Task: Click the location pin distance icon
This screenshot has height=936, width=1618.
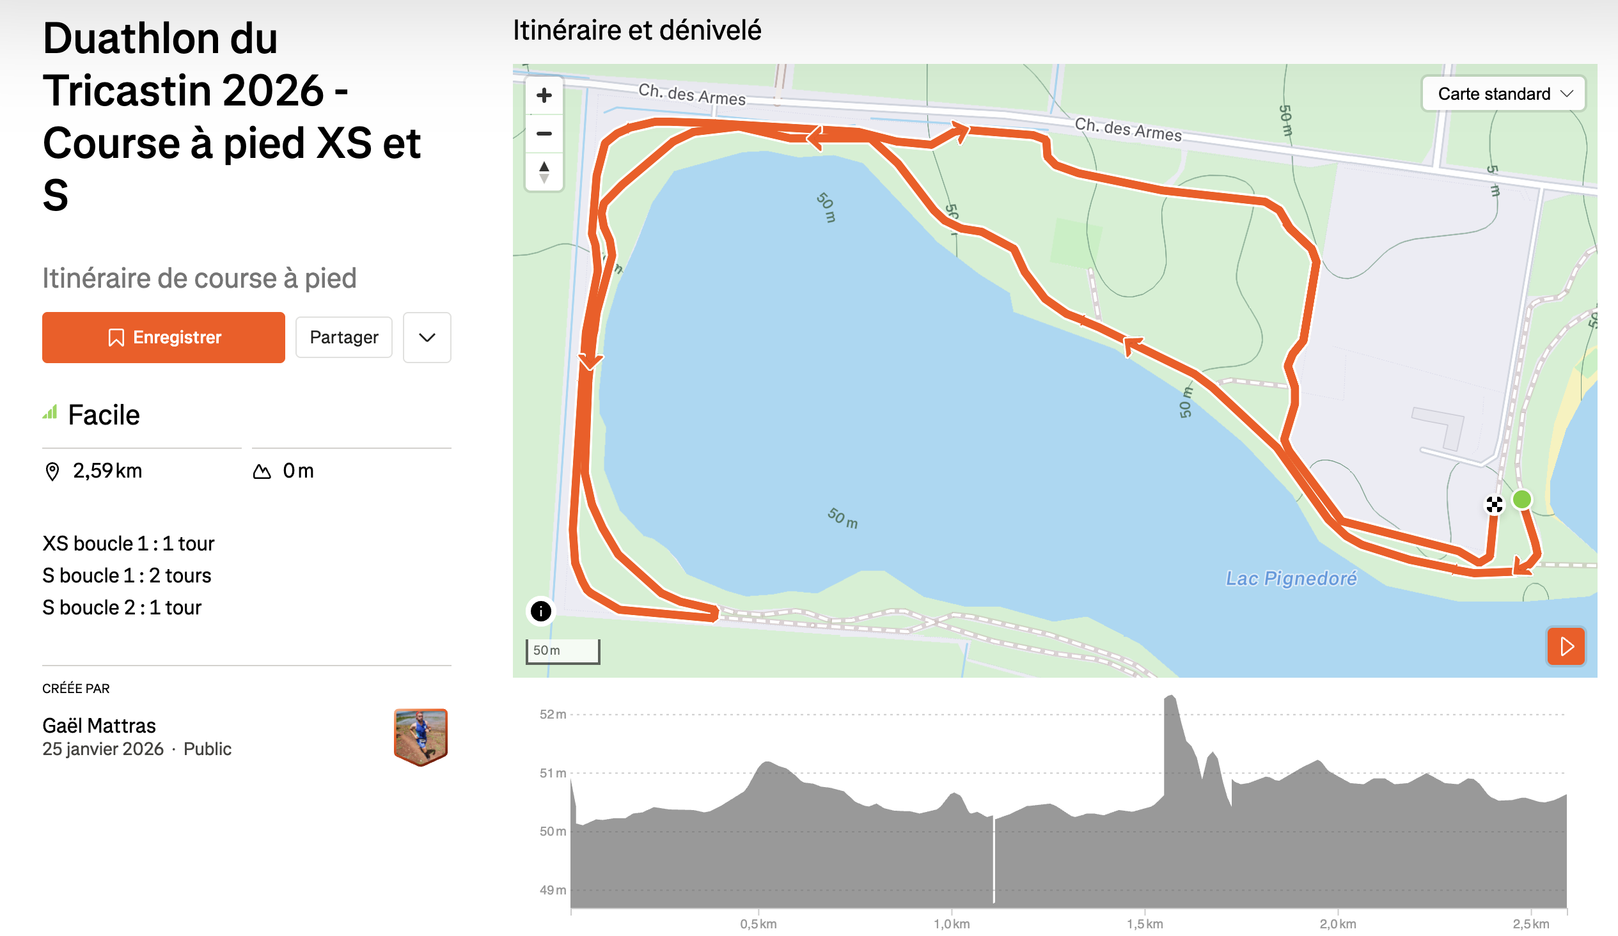Action: click(52, 471)
